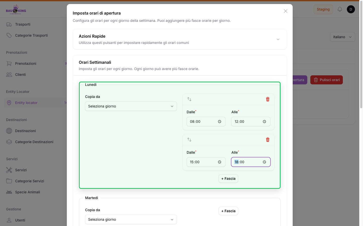Open Lunedì Copia da day dropdown
The width and height of the screenshot is (363, 226).
[x=131, y=106]
